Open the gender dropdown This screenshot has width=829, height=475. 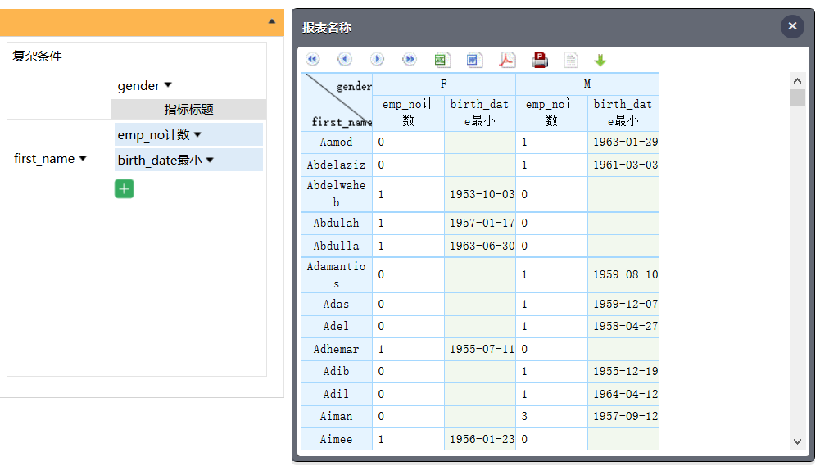[168, 85]
